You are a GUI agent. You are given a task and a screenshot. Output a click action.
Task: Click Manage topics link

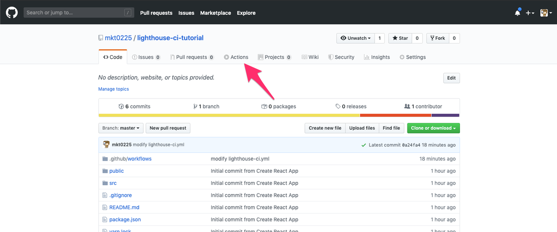[114, 89]
